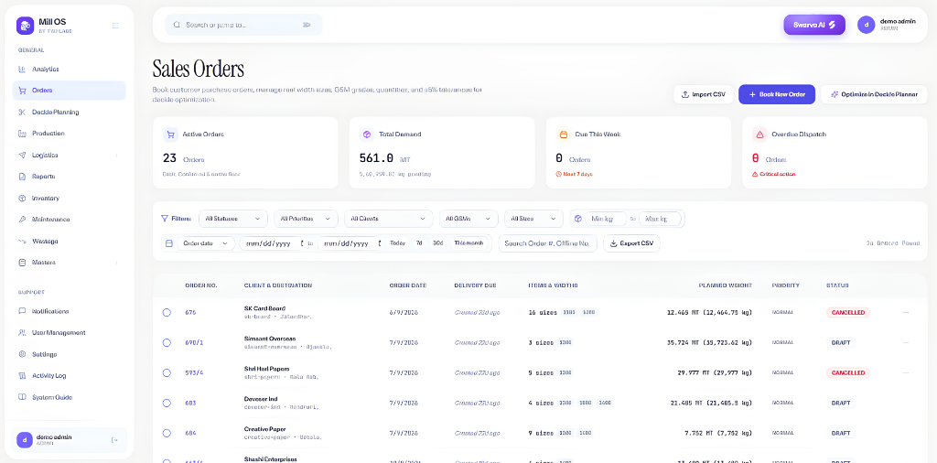Select Orders in the sidebar
The height and width of the screenshot is (463, 937).
69,91
